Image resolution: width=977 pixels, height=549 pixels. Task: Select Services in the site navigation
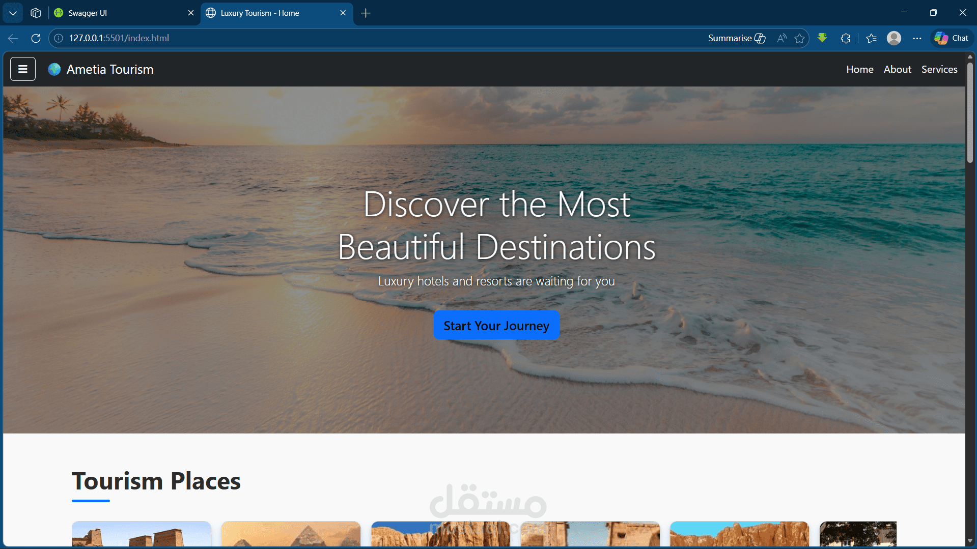939,69
